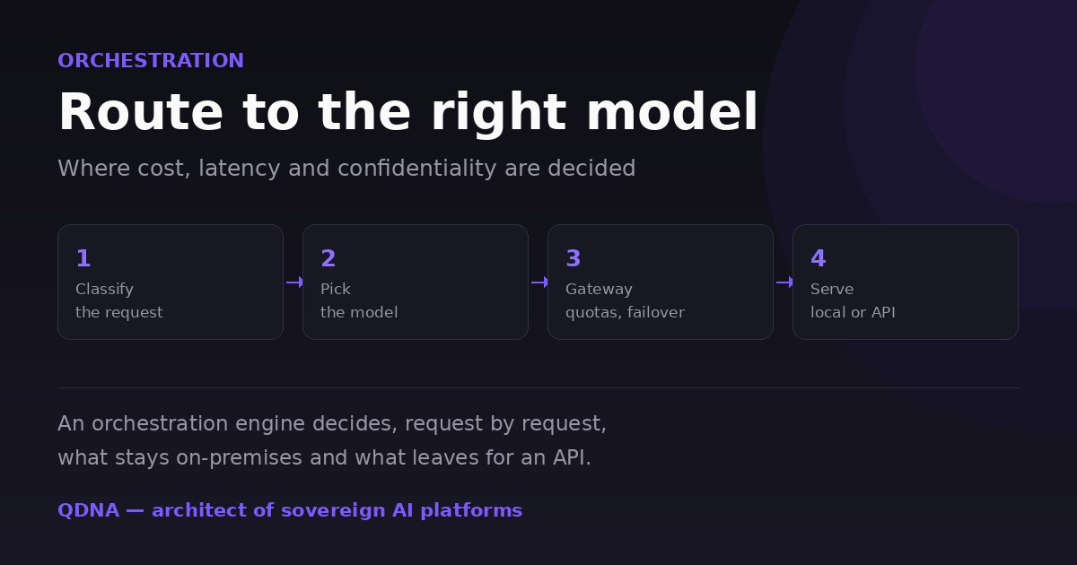The height and width of the screenshot is (565, 1077).
Task: Click the arrow between Pick and Gateway cards
Action: point(538,282)
